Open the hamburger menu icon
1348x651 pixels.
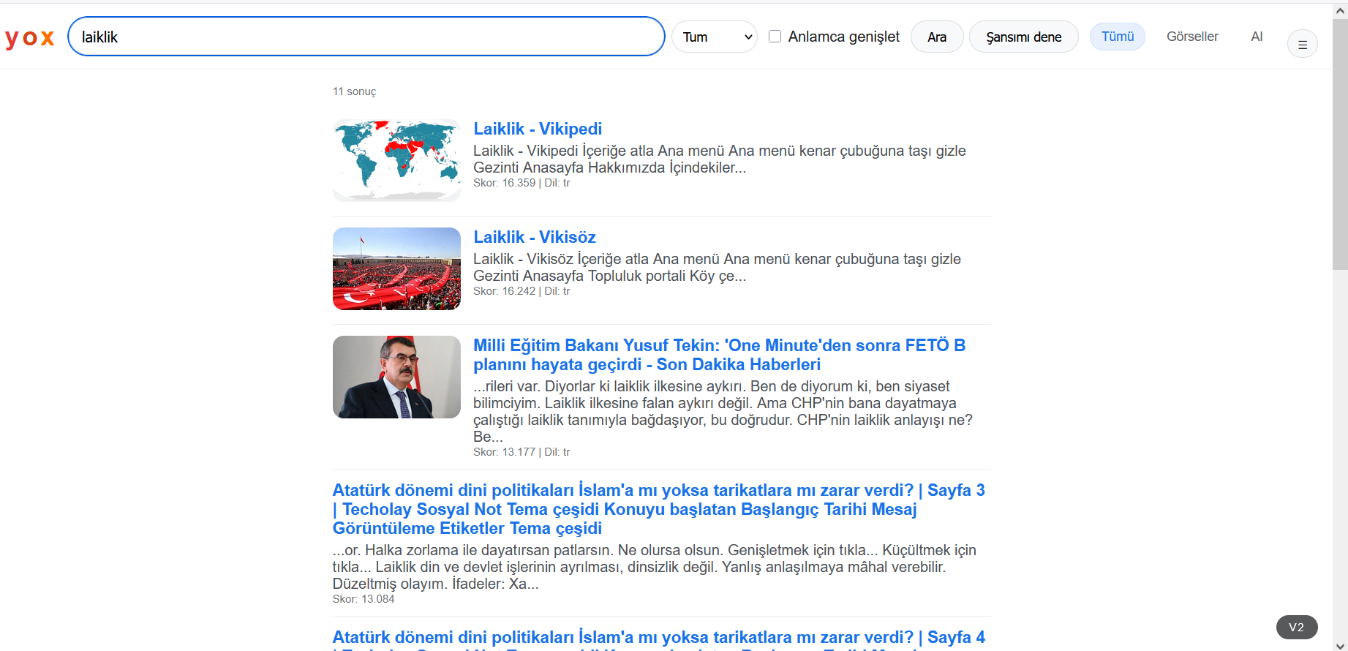[x=1302, y=45]
